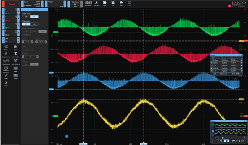Viewport: 248px width, 145px height.
Task: Go to previous waveform buffer
Action: [69, 4]
